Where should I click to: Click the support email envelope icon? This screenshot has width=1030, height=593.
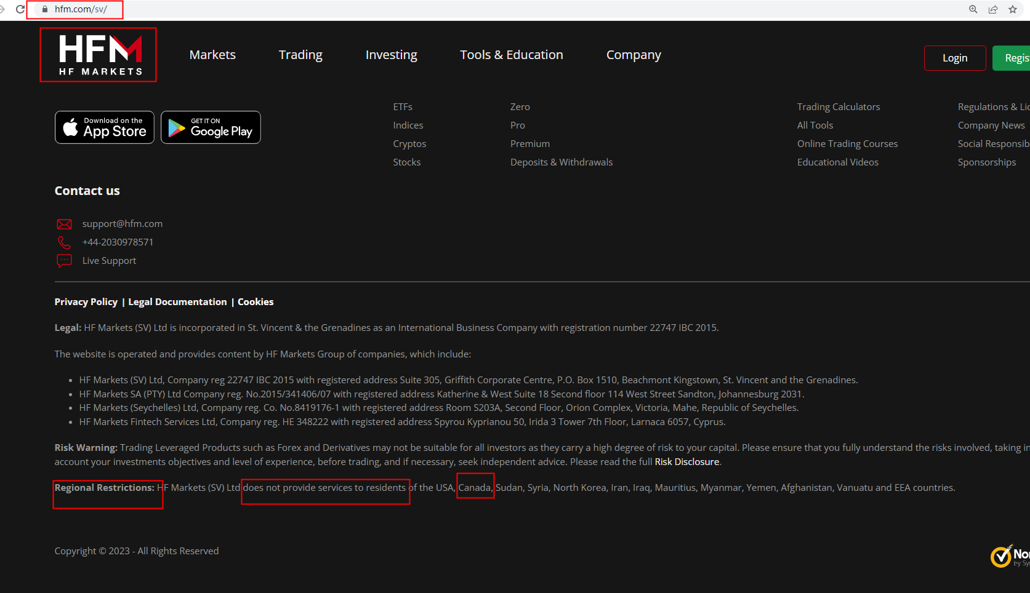(64, 224)
